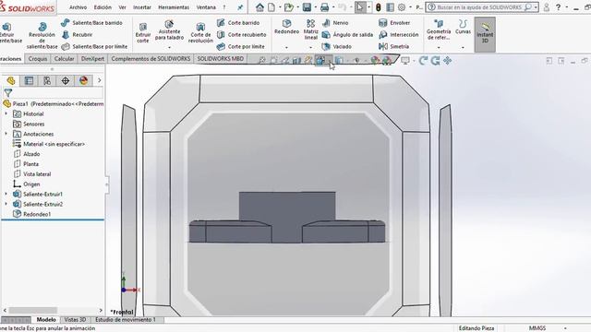Open the DisplayManager colored sphere tab
This screenshot has height=332, width=591.
pos(84,80)
